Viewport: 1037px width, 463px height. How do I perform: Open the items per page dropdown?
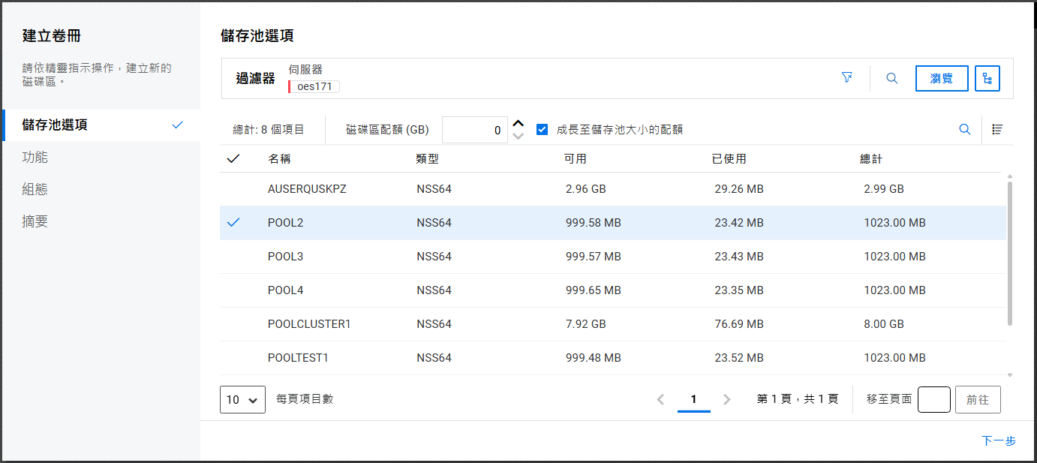click(242, 399)
